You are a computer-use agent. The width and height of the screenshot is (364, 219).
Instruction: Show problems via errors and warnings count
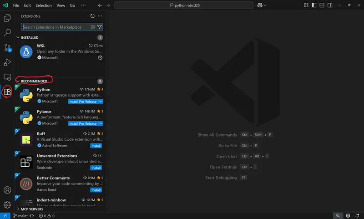click(x=47, y=216)
